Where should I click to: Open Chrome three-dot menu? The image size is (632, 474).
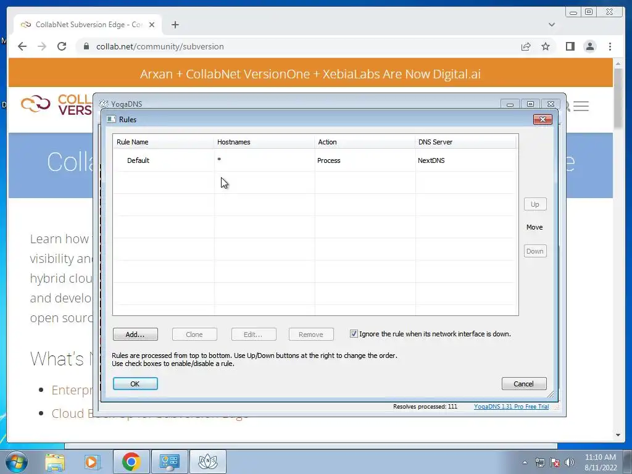pyautogui.click(x=610, y=46)
